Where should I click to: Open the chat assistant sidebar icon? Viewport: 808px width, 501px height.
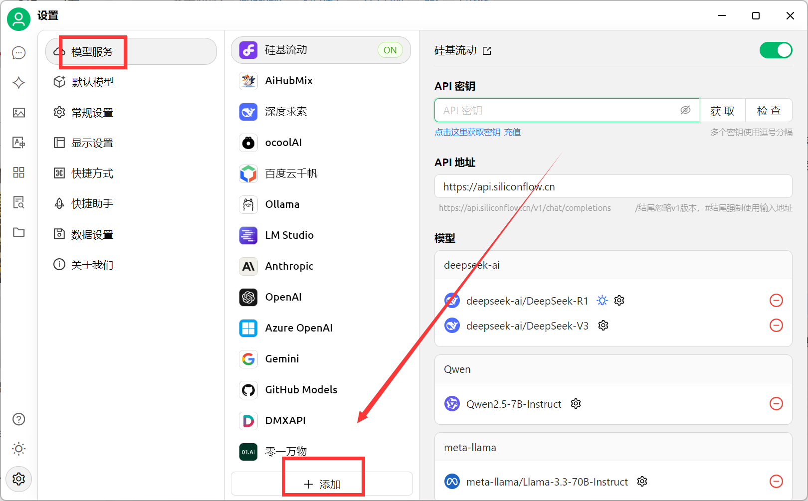(x=19, y=53)
